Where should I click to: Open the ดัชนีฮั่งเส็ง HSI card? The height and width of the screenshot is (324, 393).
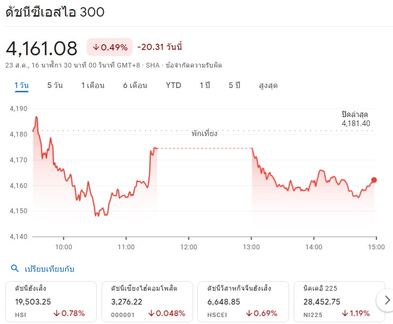click(51, 301)
